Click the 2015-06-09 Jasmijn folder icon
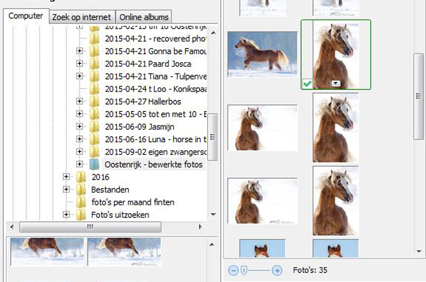 click(x=94, y=127)
